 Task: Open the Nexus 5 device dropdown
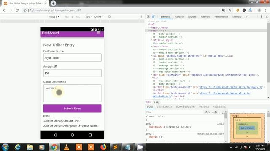pos(54,17)
